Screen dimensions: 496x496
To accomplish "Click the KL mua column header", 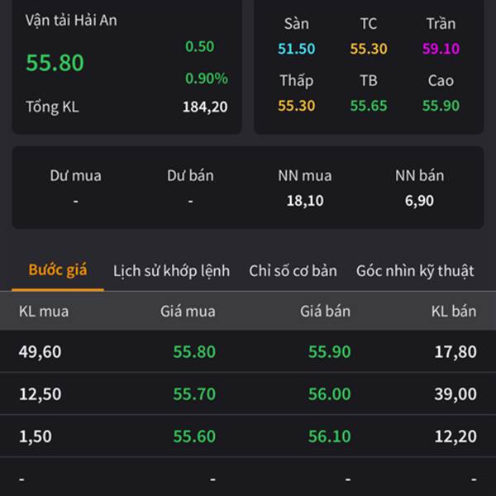I will coord(44,312).
